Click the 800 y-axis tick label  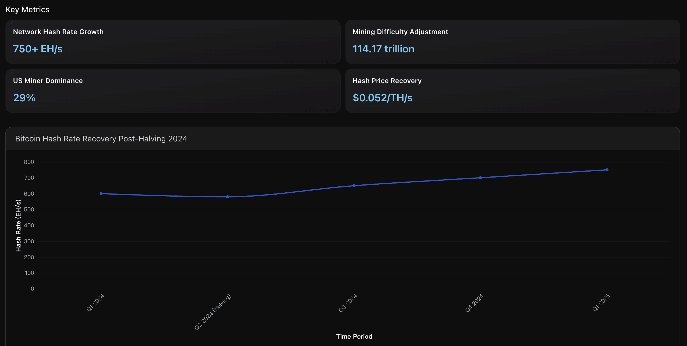pos(29,162)
